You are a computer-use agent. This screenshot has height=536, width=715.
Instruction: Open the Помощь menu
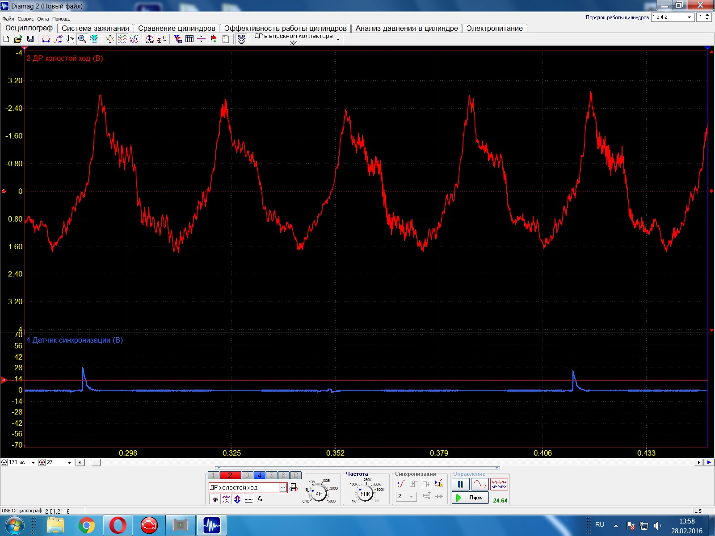click(61, 19)
